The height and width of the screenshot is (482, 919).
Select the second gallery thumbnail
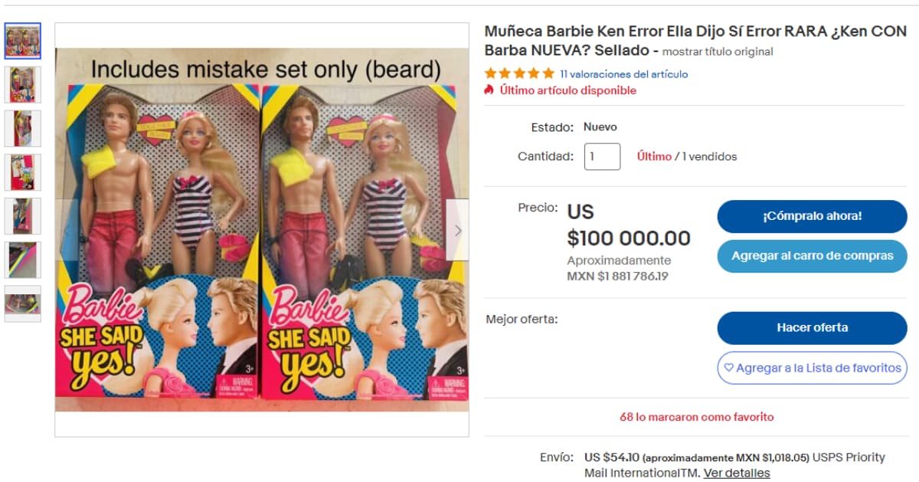23,85
